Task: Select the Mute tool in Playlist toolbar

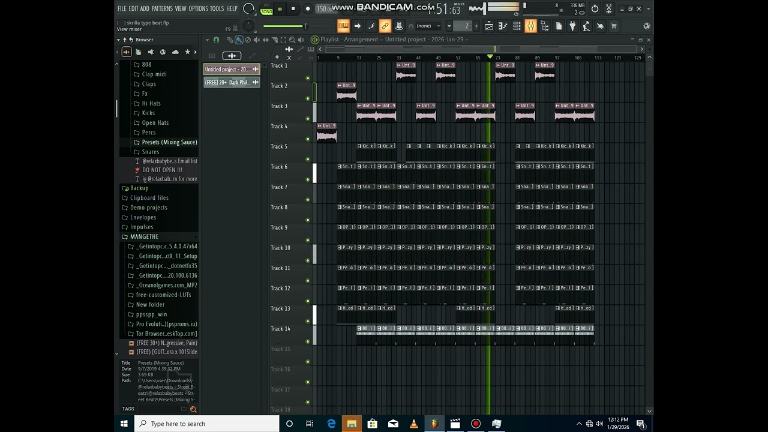Action: (x=257, y=40)
